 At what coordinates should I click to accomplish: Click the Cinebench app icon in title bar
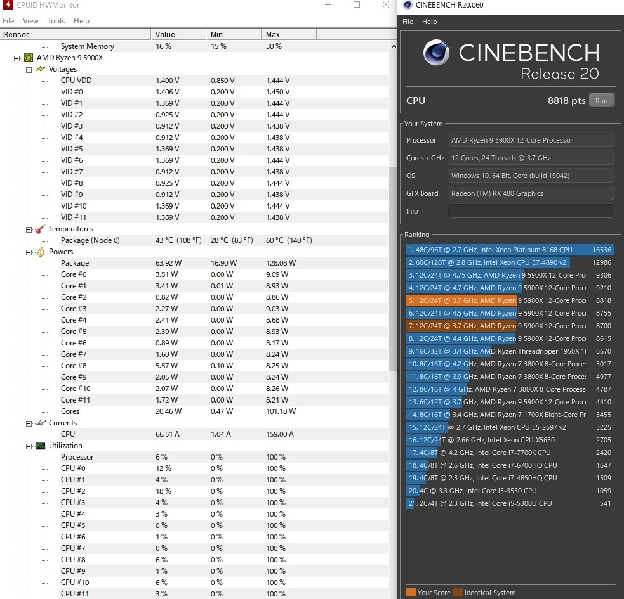click(407, 5)
